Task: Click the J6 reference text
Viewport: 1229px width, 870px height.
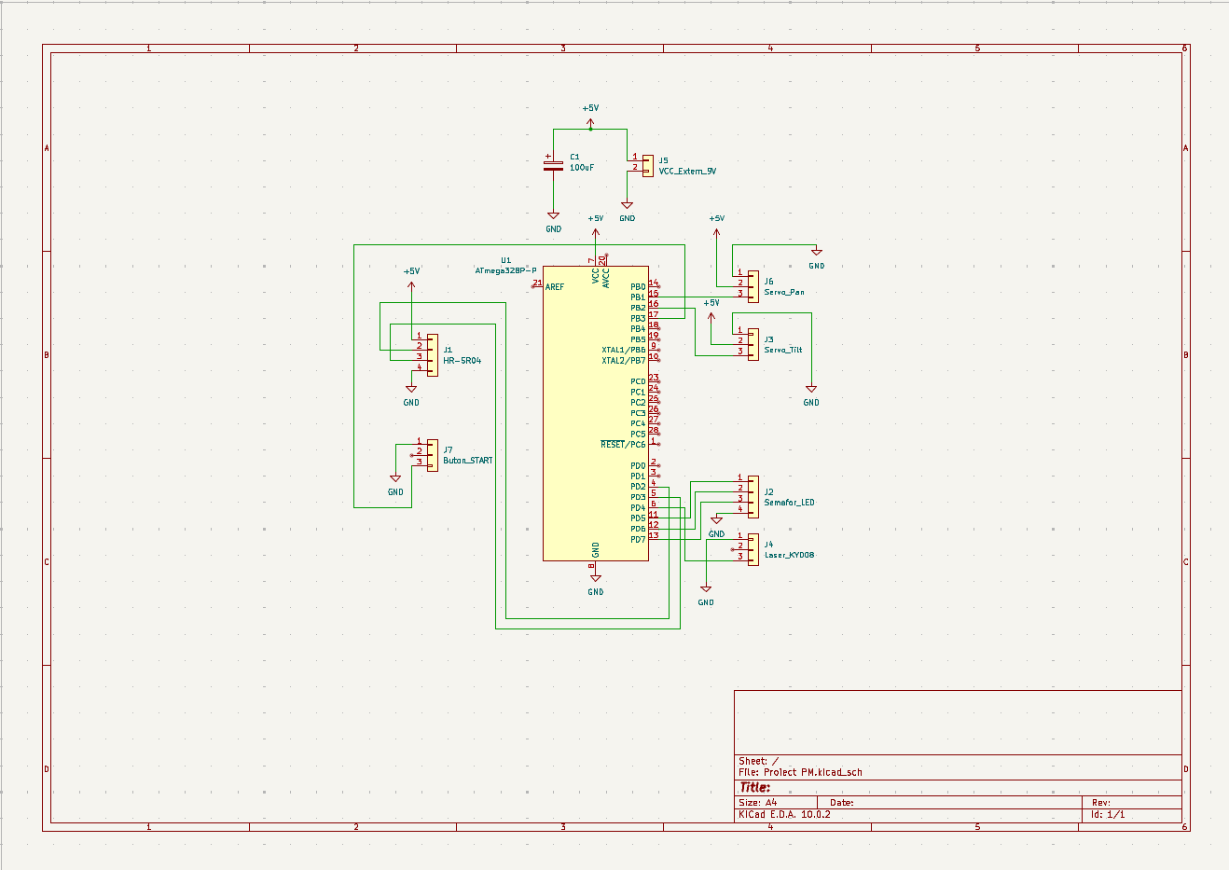Action: [769, 281]
